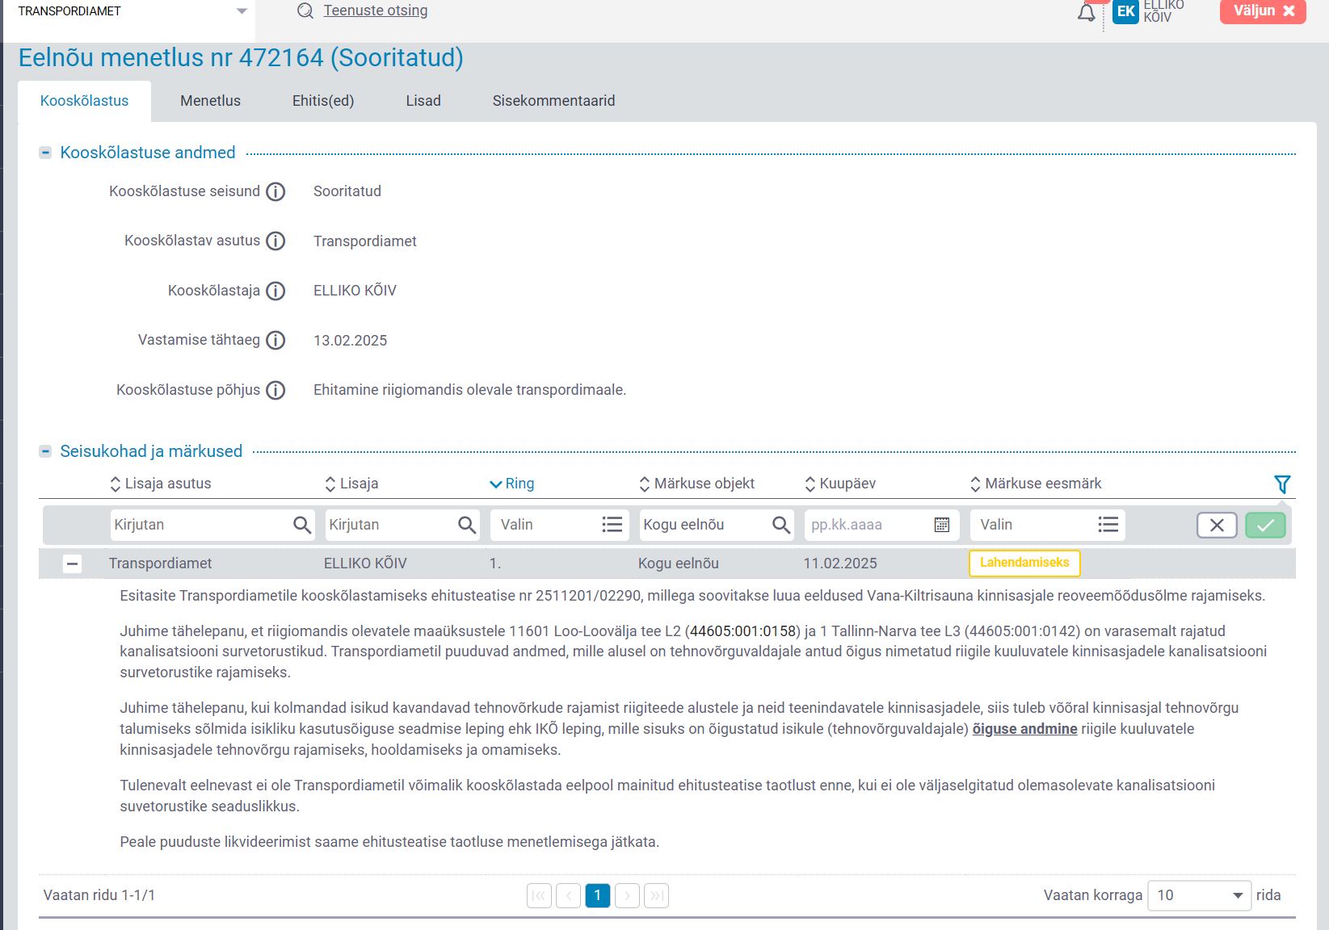1329x930 pixels.
Task: Click the Vaatan ridu 1-1/1 text
Action: click(x=99, y=895)
